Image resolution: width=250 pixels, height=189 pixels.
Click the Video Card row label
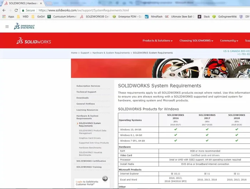pyautogui.click(x=126, y=155)
